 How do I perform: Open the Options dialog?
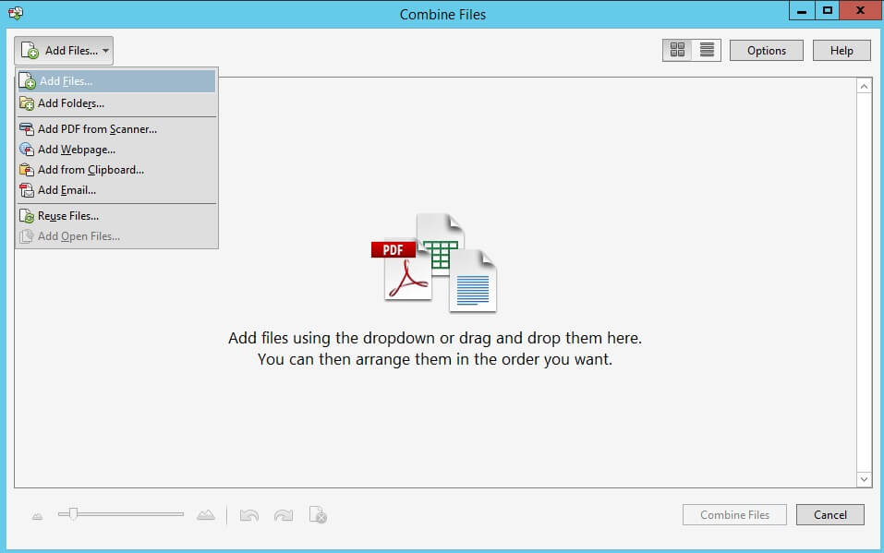pos(766,50)
